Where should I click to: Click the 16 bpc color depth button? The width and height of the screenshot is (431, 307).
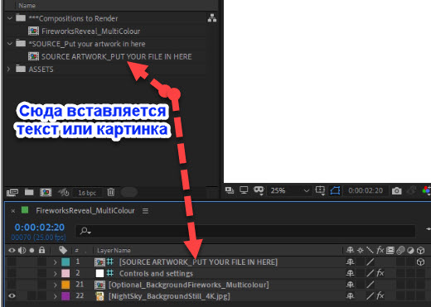pyautogui.click(x=87, y=193)
